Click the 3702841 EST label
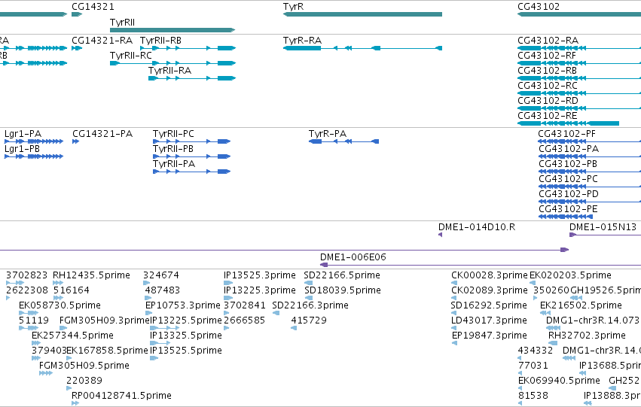Screen dimensions: 641x407 coord(245,305)
